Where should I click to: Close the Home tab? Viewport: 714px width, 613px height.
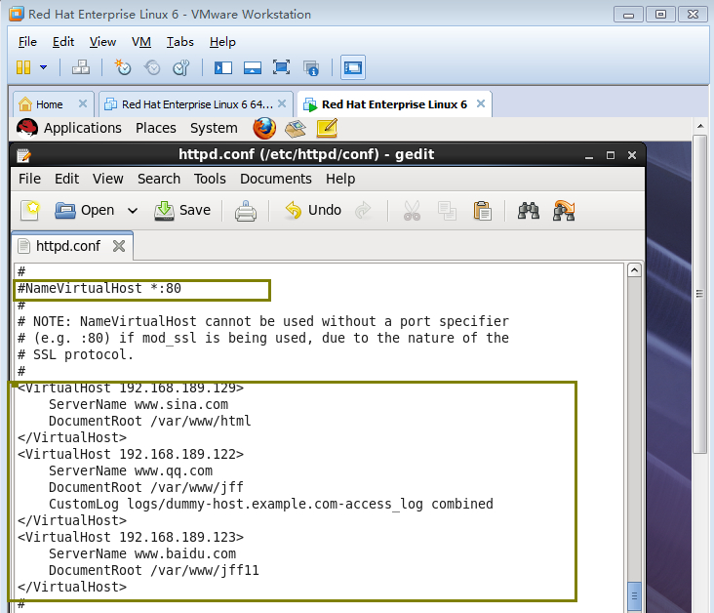[82, 103]
